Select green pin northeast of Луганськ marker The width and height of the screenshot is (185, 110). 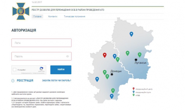(x=140, y=55)
